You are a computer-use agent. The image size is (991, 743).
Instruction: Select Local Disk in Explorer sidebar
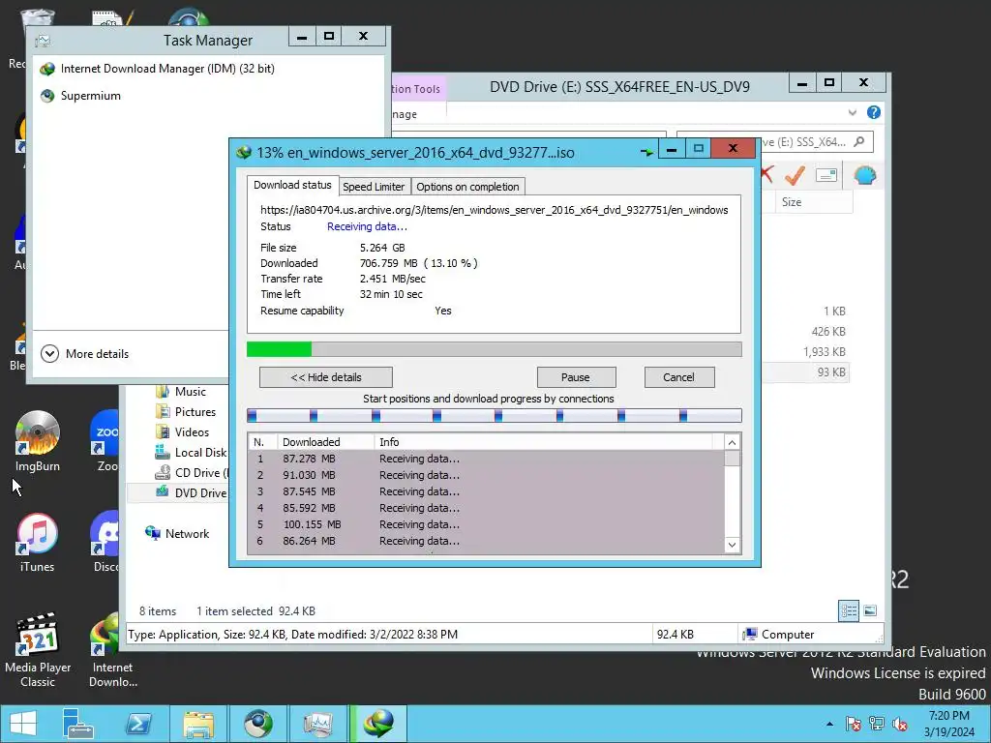(191, 453)
